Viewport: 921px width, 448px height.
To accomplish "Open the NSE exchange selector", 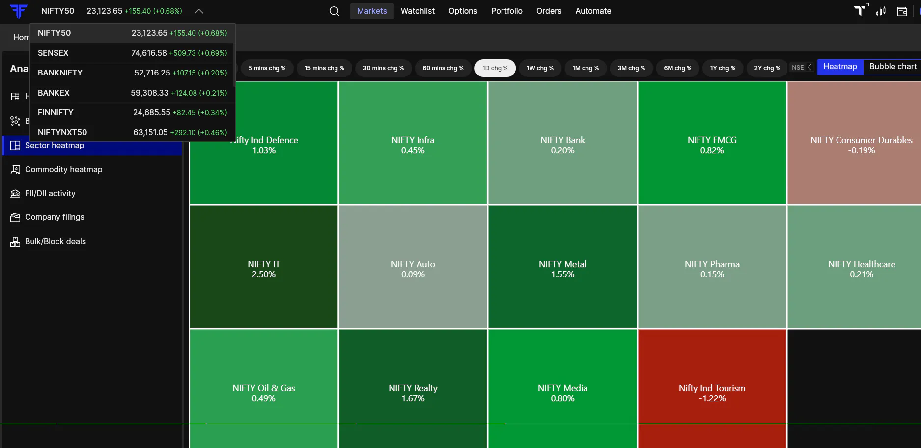I will tap(802, 68).
